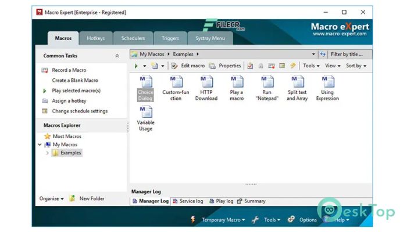The width and height of the screenshot is (407, 232).
Task: Click the scheduler window toolbar icon
Action: [x=282, y=66]
